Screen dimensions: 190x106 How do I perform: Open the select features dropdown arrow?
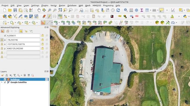[x=184, y=10]
